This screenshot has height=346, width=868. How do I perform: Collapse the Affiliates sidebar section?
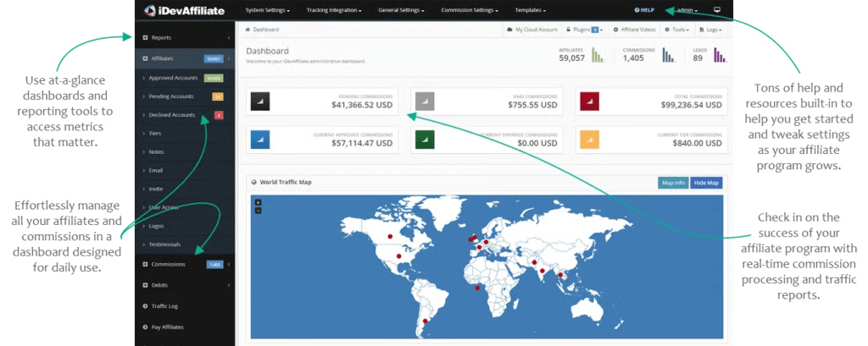click(x=185, y=58)
